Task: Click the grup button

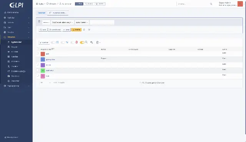Action: (66, 30)
